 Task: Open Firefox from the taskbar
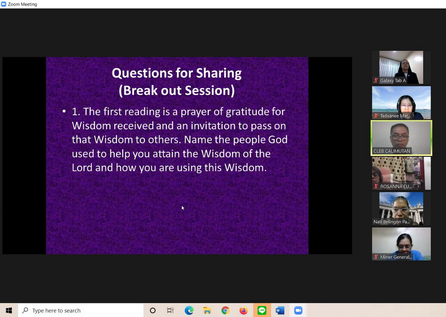pyautogui.click(x=243, y=310)
